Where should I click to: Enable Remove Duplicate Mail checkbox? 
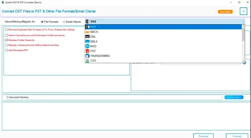(6, 30)
